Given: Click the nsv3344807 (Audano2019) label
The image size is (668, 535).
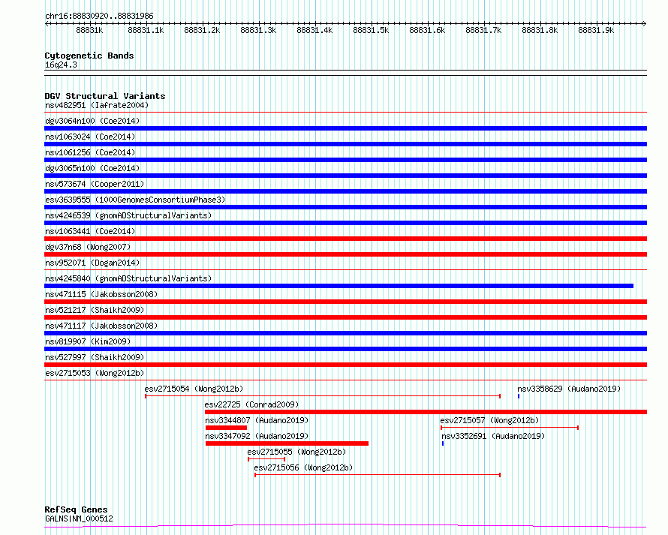Looking at the screenshot, I should pyautogui.click(x=257, y=420).
